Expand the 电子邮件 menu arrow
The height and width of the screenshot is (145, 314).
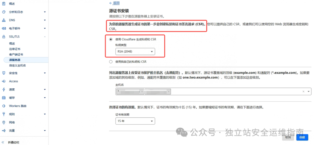click(45, 28)
